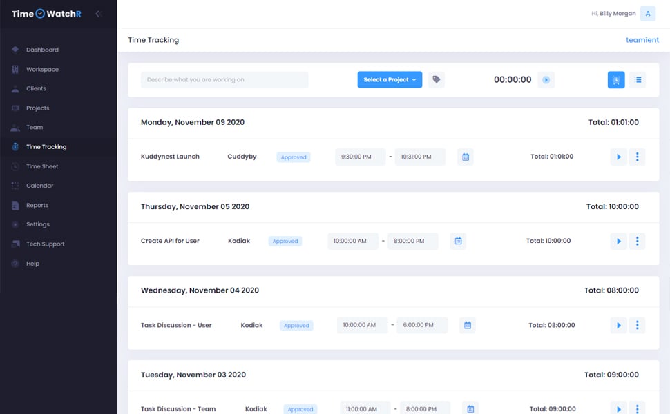Switch to manual list mode icon
This screenshot has height=414, width=670.
638,80
